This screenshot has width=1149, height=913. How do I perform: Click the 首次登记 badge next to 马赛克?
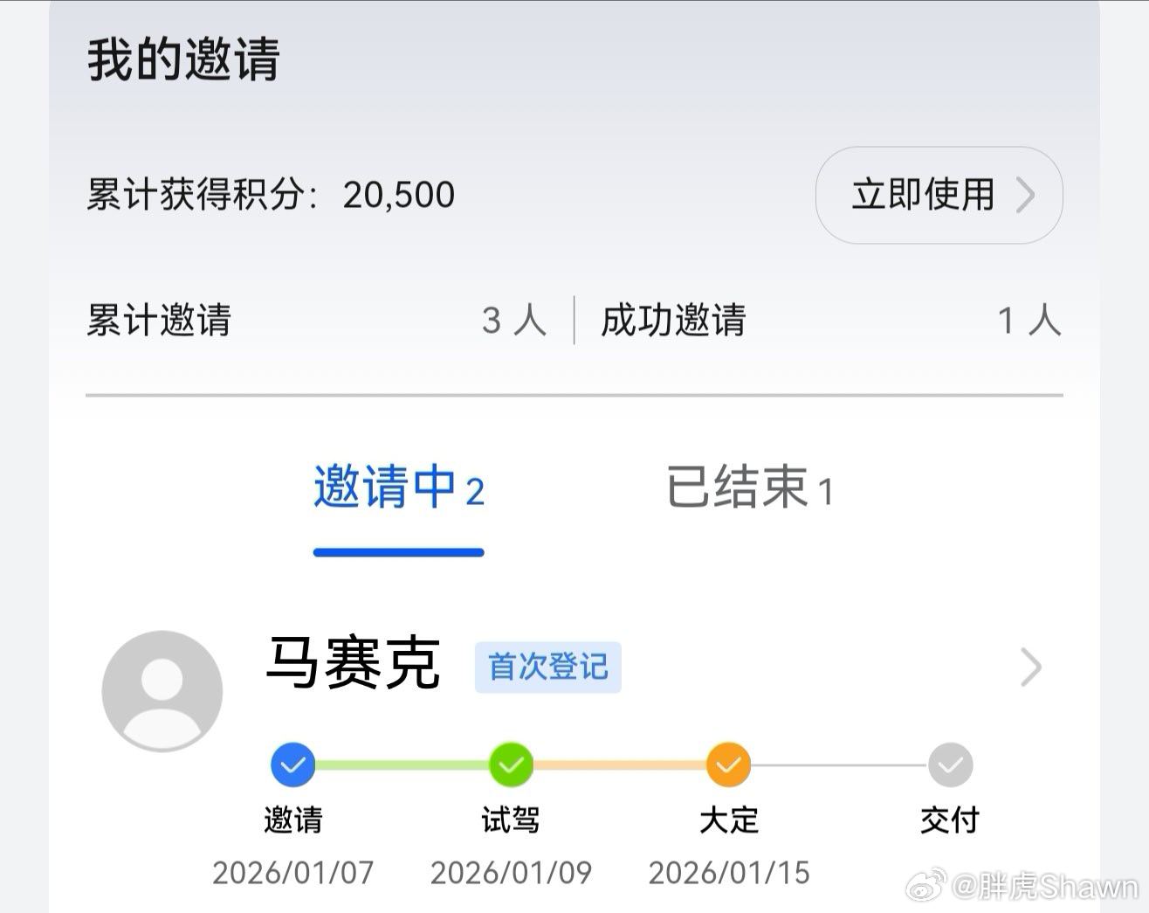(x=547, y=666)
